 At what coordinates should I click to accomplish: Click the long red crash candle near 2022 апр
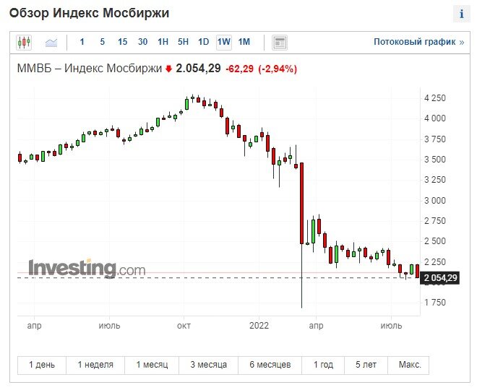point(302,203)
